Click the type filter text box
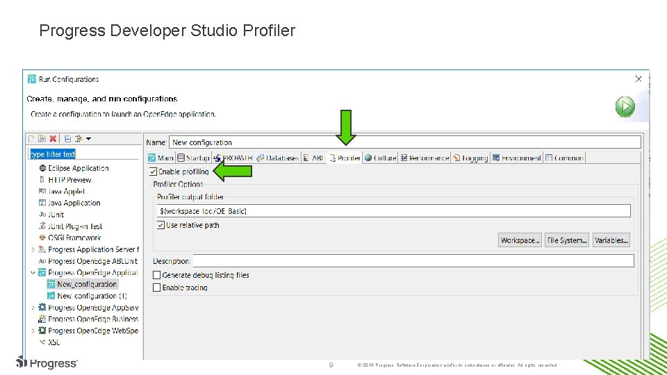Screen dimensions: 667x375 pyautogui.click(x=84, y=154)
